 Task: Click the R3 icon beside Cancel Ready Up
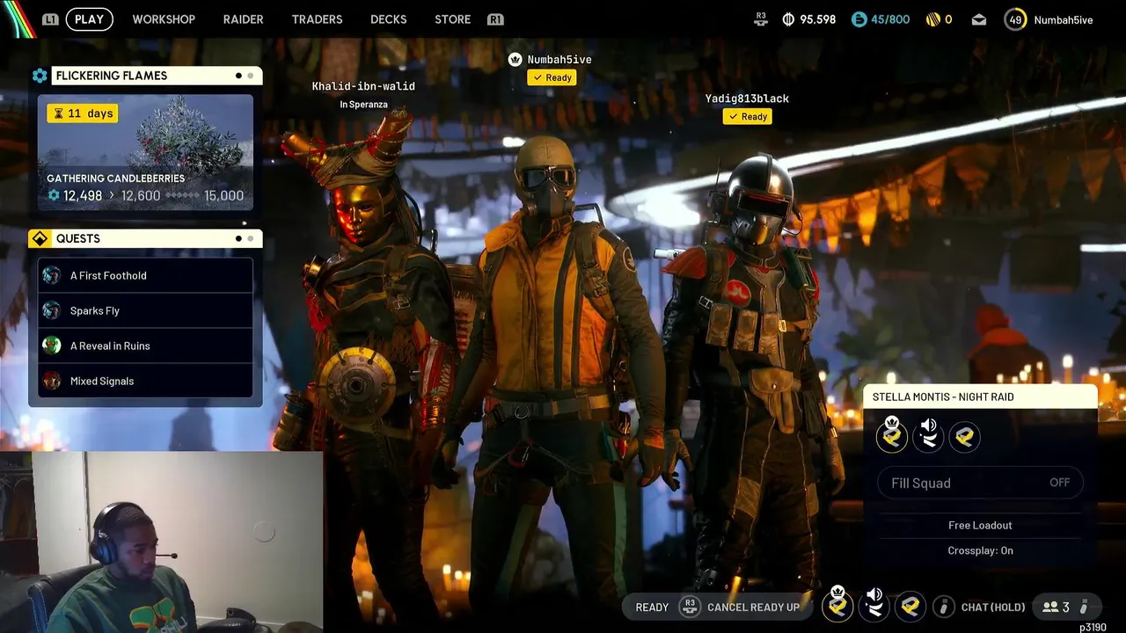click(x=691, y=607)
